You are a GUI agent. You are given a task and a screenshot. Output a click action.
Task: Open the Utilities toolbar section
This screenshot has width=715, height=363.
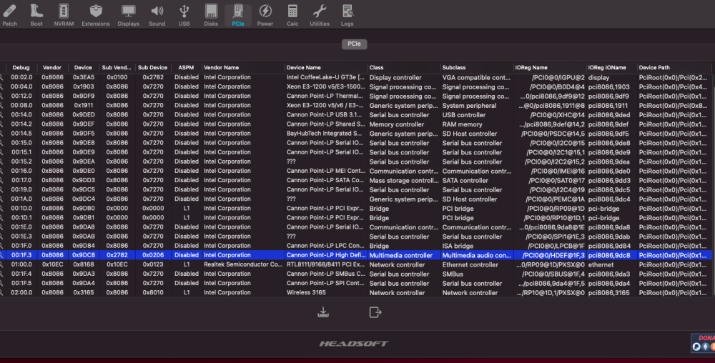pos(320,14)
